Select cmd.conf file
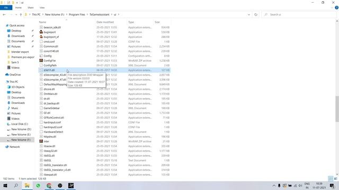 tap(49, 42)
